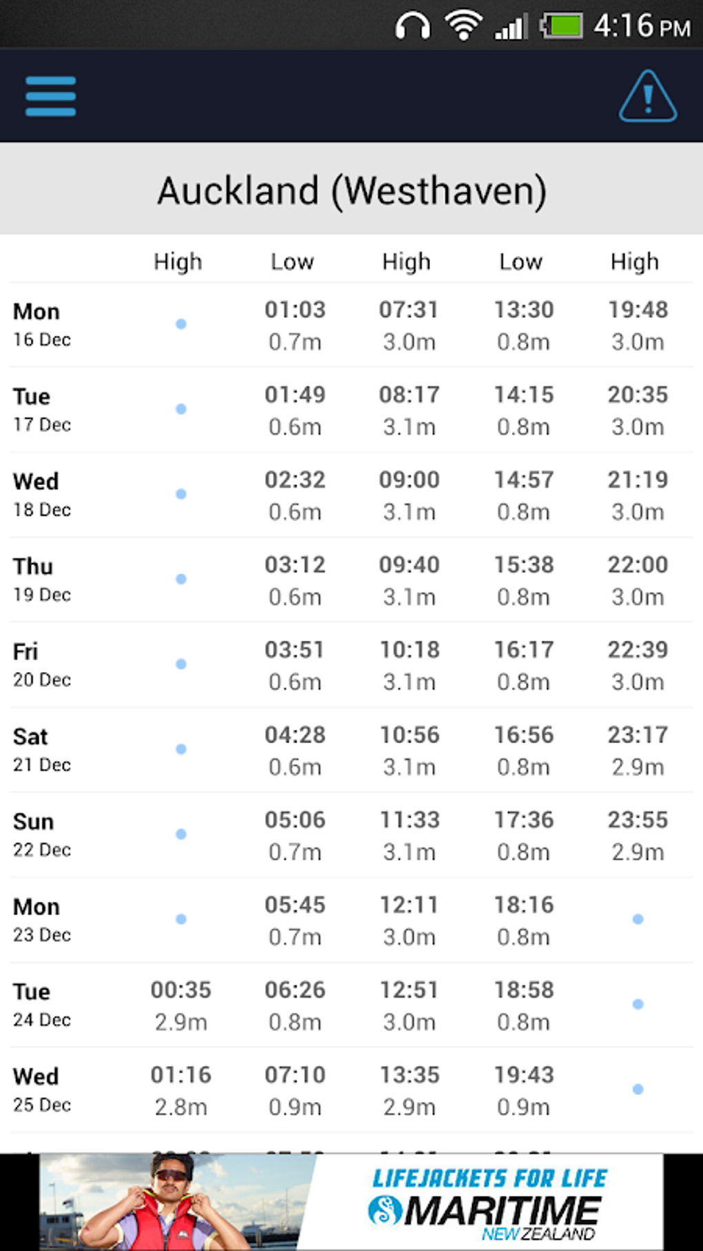Select the Sun 22 Dec day label
Screen dimensions: 703x1251
pyautogui.click(x=42, y=834)
